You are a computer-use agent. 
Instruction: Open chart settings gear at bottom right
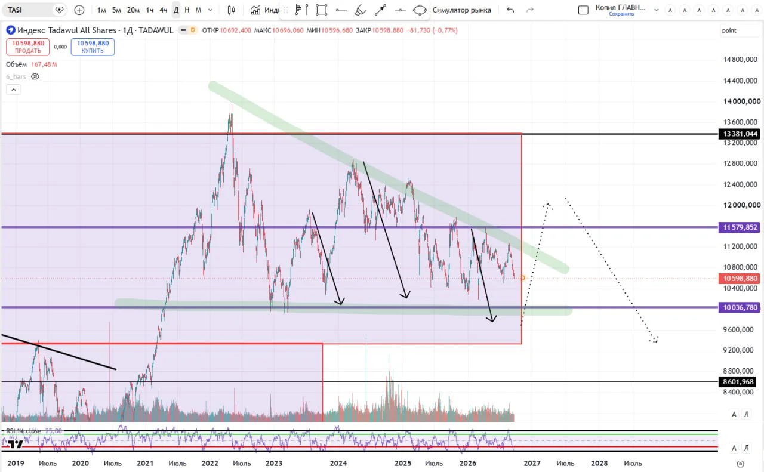coord(741,463)
